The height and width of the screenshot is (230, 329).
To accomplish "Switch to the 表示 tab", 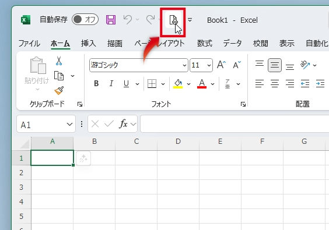I will click(286, 43).
